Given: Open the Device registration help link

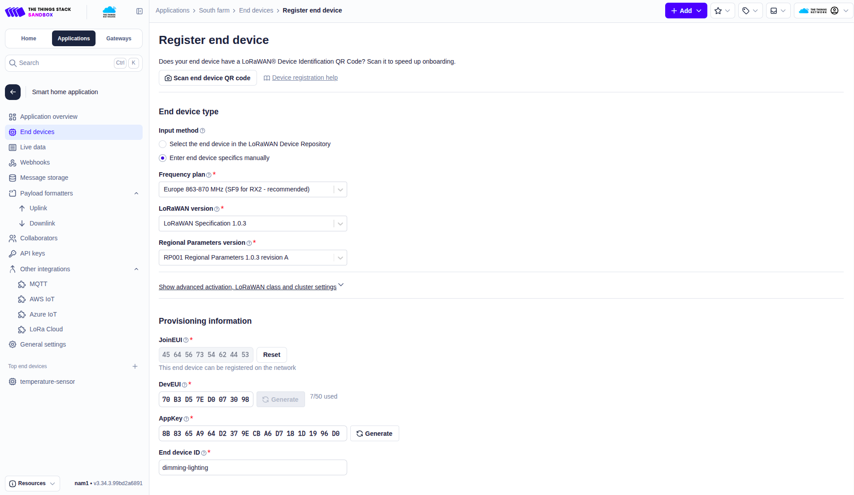Looking at the screenshot, I should [x=305, y=78].
